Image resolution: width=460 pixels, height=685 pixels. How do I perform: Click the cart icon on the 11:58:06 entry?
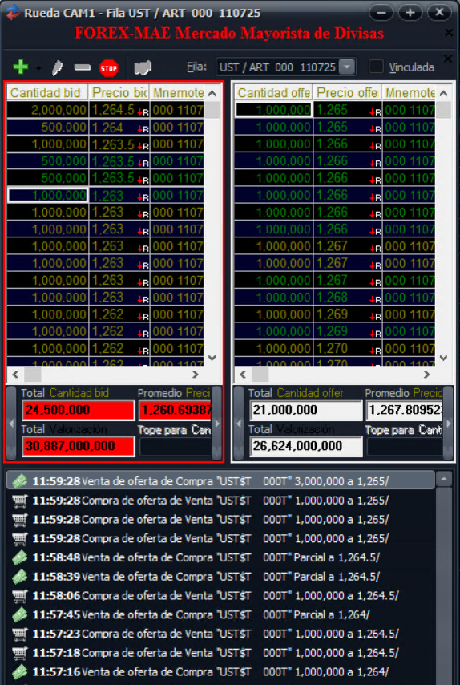click(x=20, y=595)
